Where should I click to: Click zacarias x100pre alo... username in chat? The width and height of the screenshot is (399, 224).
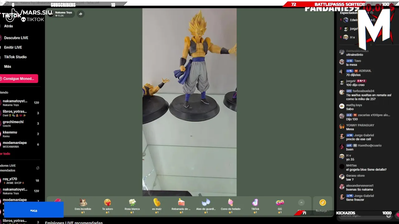[374, 115]
